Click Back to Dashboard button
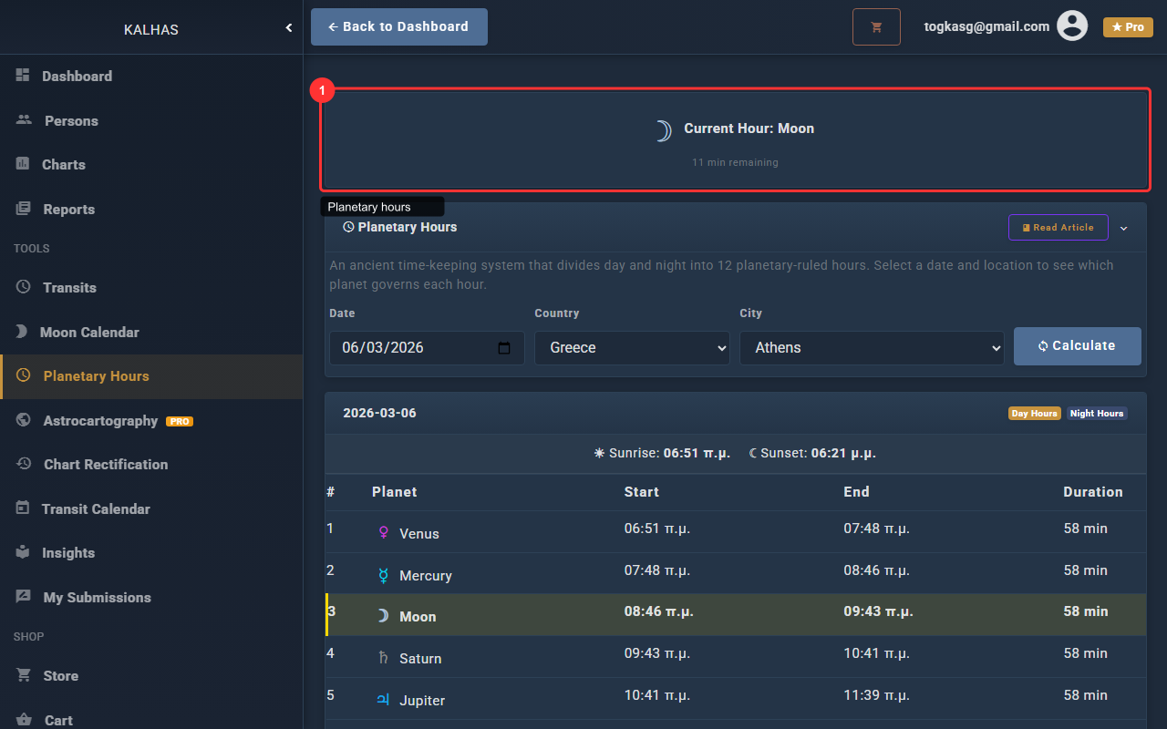Screen dimensions: 1167x729 tap(398, 27)
